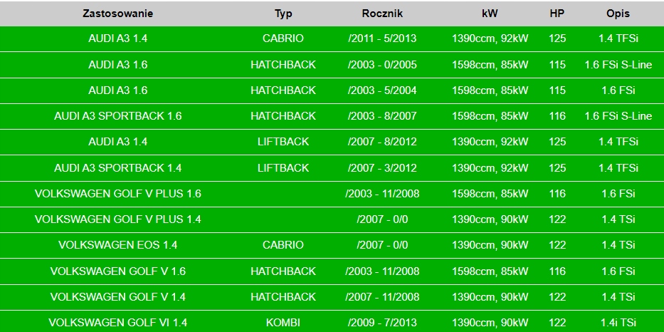Select the AUDI A3 SPORTBACK 1.6 cell
Screen dimensions: 664x332
(x=117, y=116)
